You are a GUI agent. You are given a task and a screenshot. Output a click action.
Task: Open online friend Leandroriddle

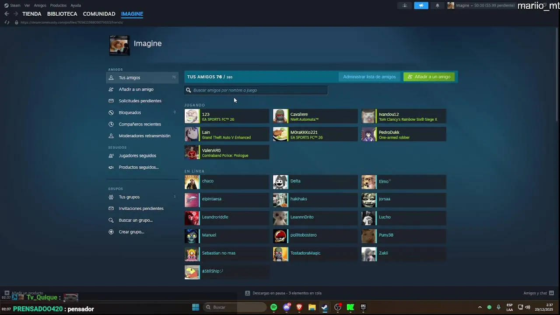tap(227, 218)
